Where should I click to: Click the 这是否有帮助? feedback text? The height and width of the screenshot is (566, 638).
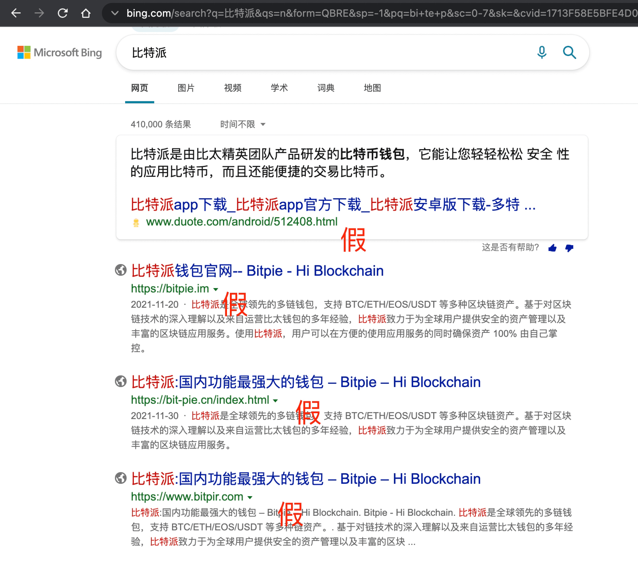[x=510, y=247]
